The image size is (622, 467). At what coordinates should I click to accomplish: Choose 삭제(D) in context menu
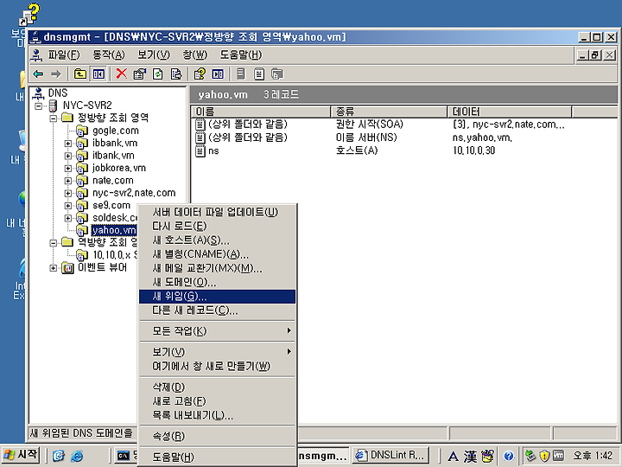click(x=218, y=387)
